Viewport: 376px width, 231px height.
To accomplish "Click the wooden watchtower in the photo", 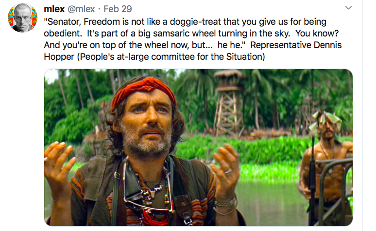I will click(228, 103).
